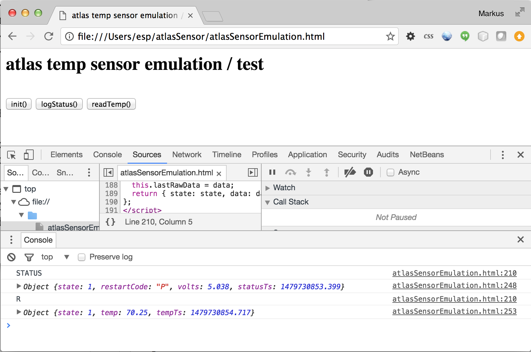531x352 pixels.
Task: Open a new browser tab
Action: click(212, 16)
